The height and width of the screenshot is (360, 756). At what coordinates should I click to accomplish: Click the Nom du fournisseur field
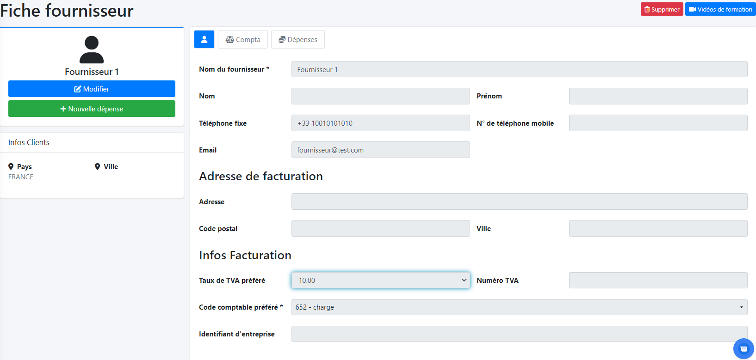coord(519,69)
